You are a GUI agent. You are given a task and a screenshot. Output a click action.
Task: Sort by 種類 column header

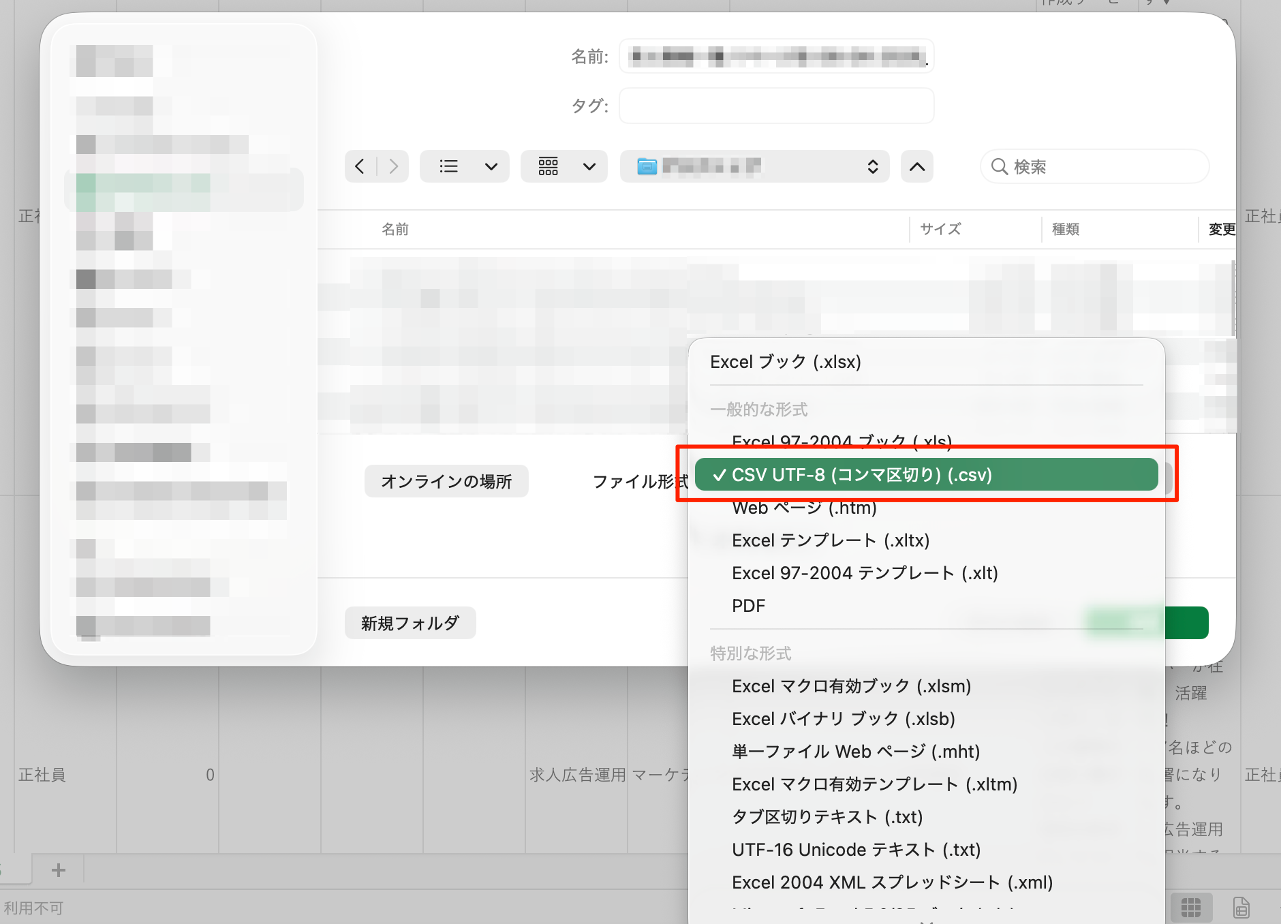(1066, 229)
